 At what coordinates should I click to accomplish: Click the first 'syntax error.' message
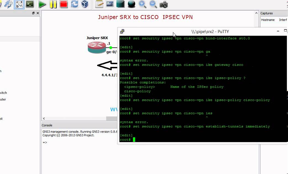pos(134,61)
